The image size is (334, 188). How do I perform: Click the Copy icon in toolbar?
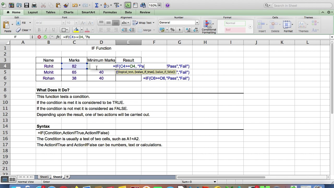click(x=51, y=5)
